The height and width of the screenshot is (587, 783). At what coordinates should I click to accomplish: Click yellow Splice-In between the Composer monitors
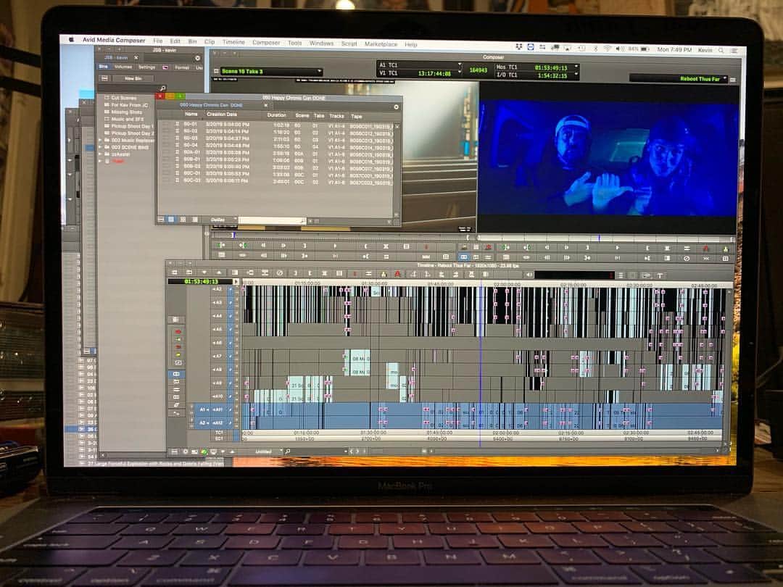point(465,247)
